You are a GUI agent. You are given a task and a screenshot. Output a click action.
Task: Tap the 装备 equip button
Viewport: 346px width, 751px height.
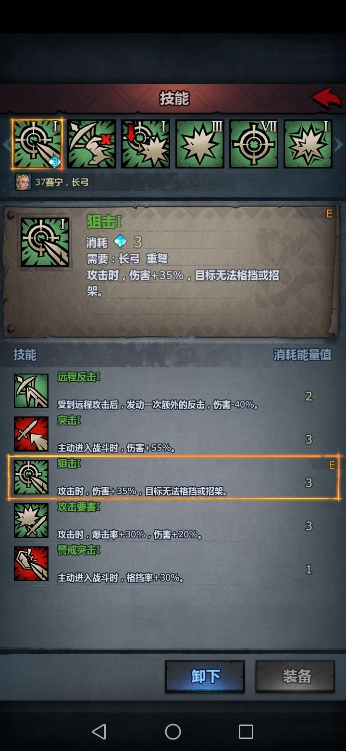[295, 676]
